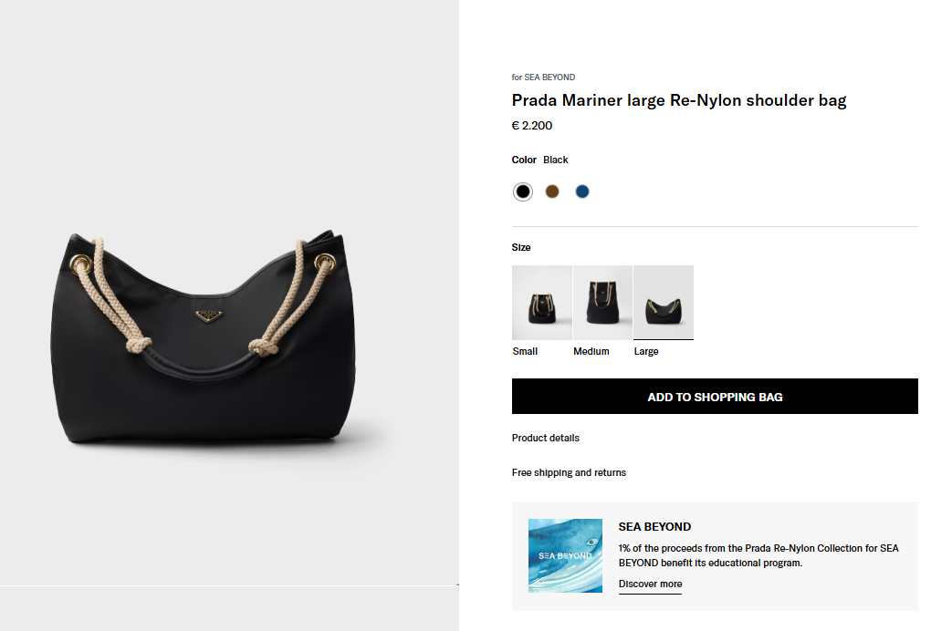Select the black color swatch

pyautogui.click(x=522, y=191)
